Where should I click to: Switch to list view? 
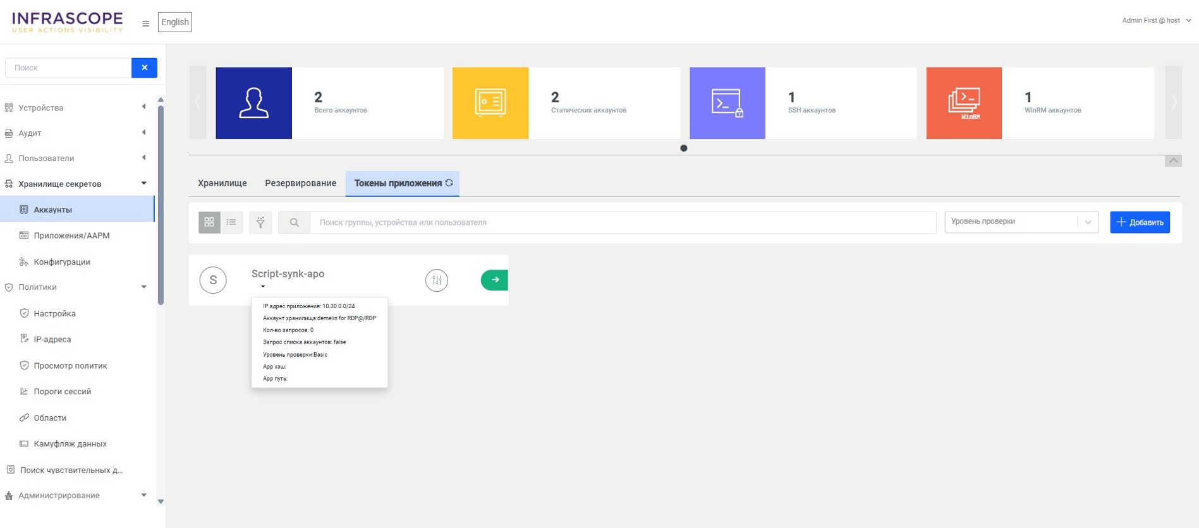pos(231,222)
